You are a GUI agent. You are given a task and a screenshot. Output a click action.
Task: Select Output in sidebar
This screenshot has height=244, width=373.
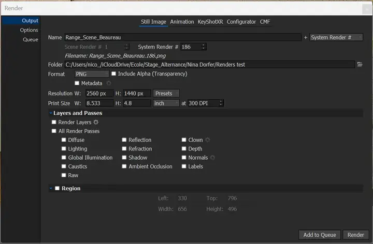coord(21,20)
